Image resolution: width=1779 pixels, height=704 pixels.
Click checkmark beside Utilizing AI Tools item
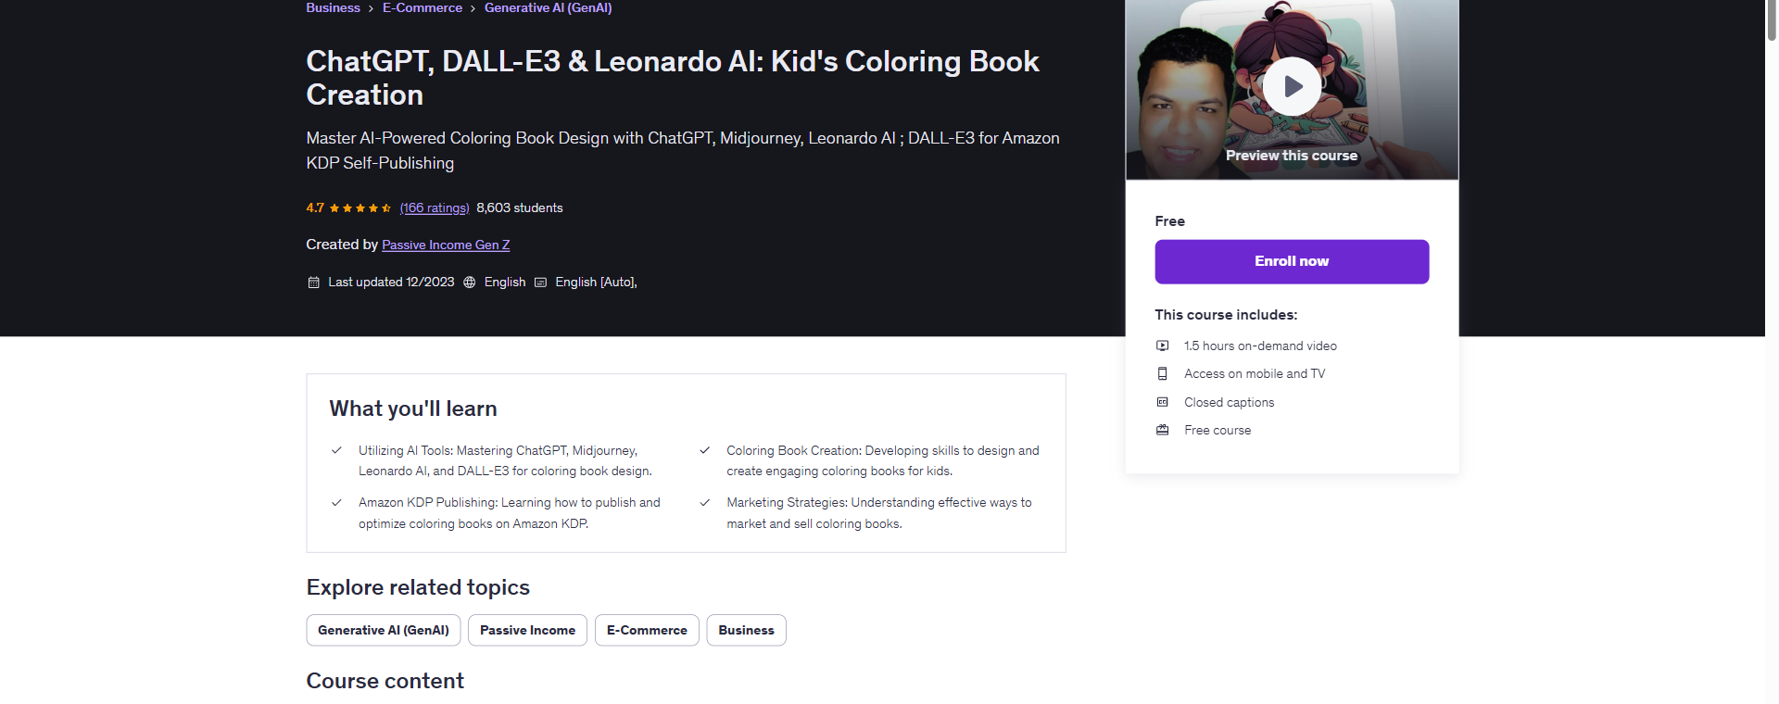pyautogui.click(x=336, y=450)
